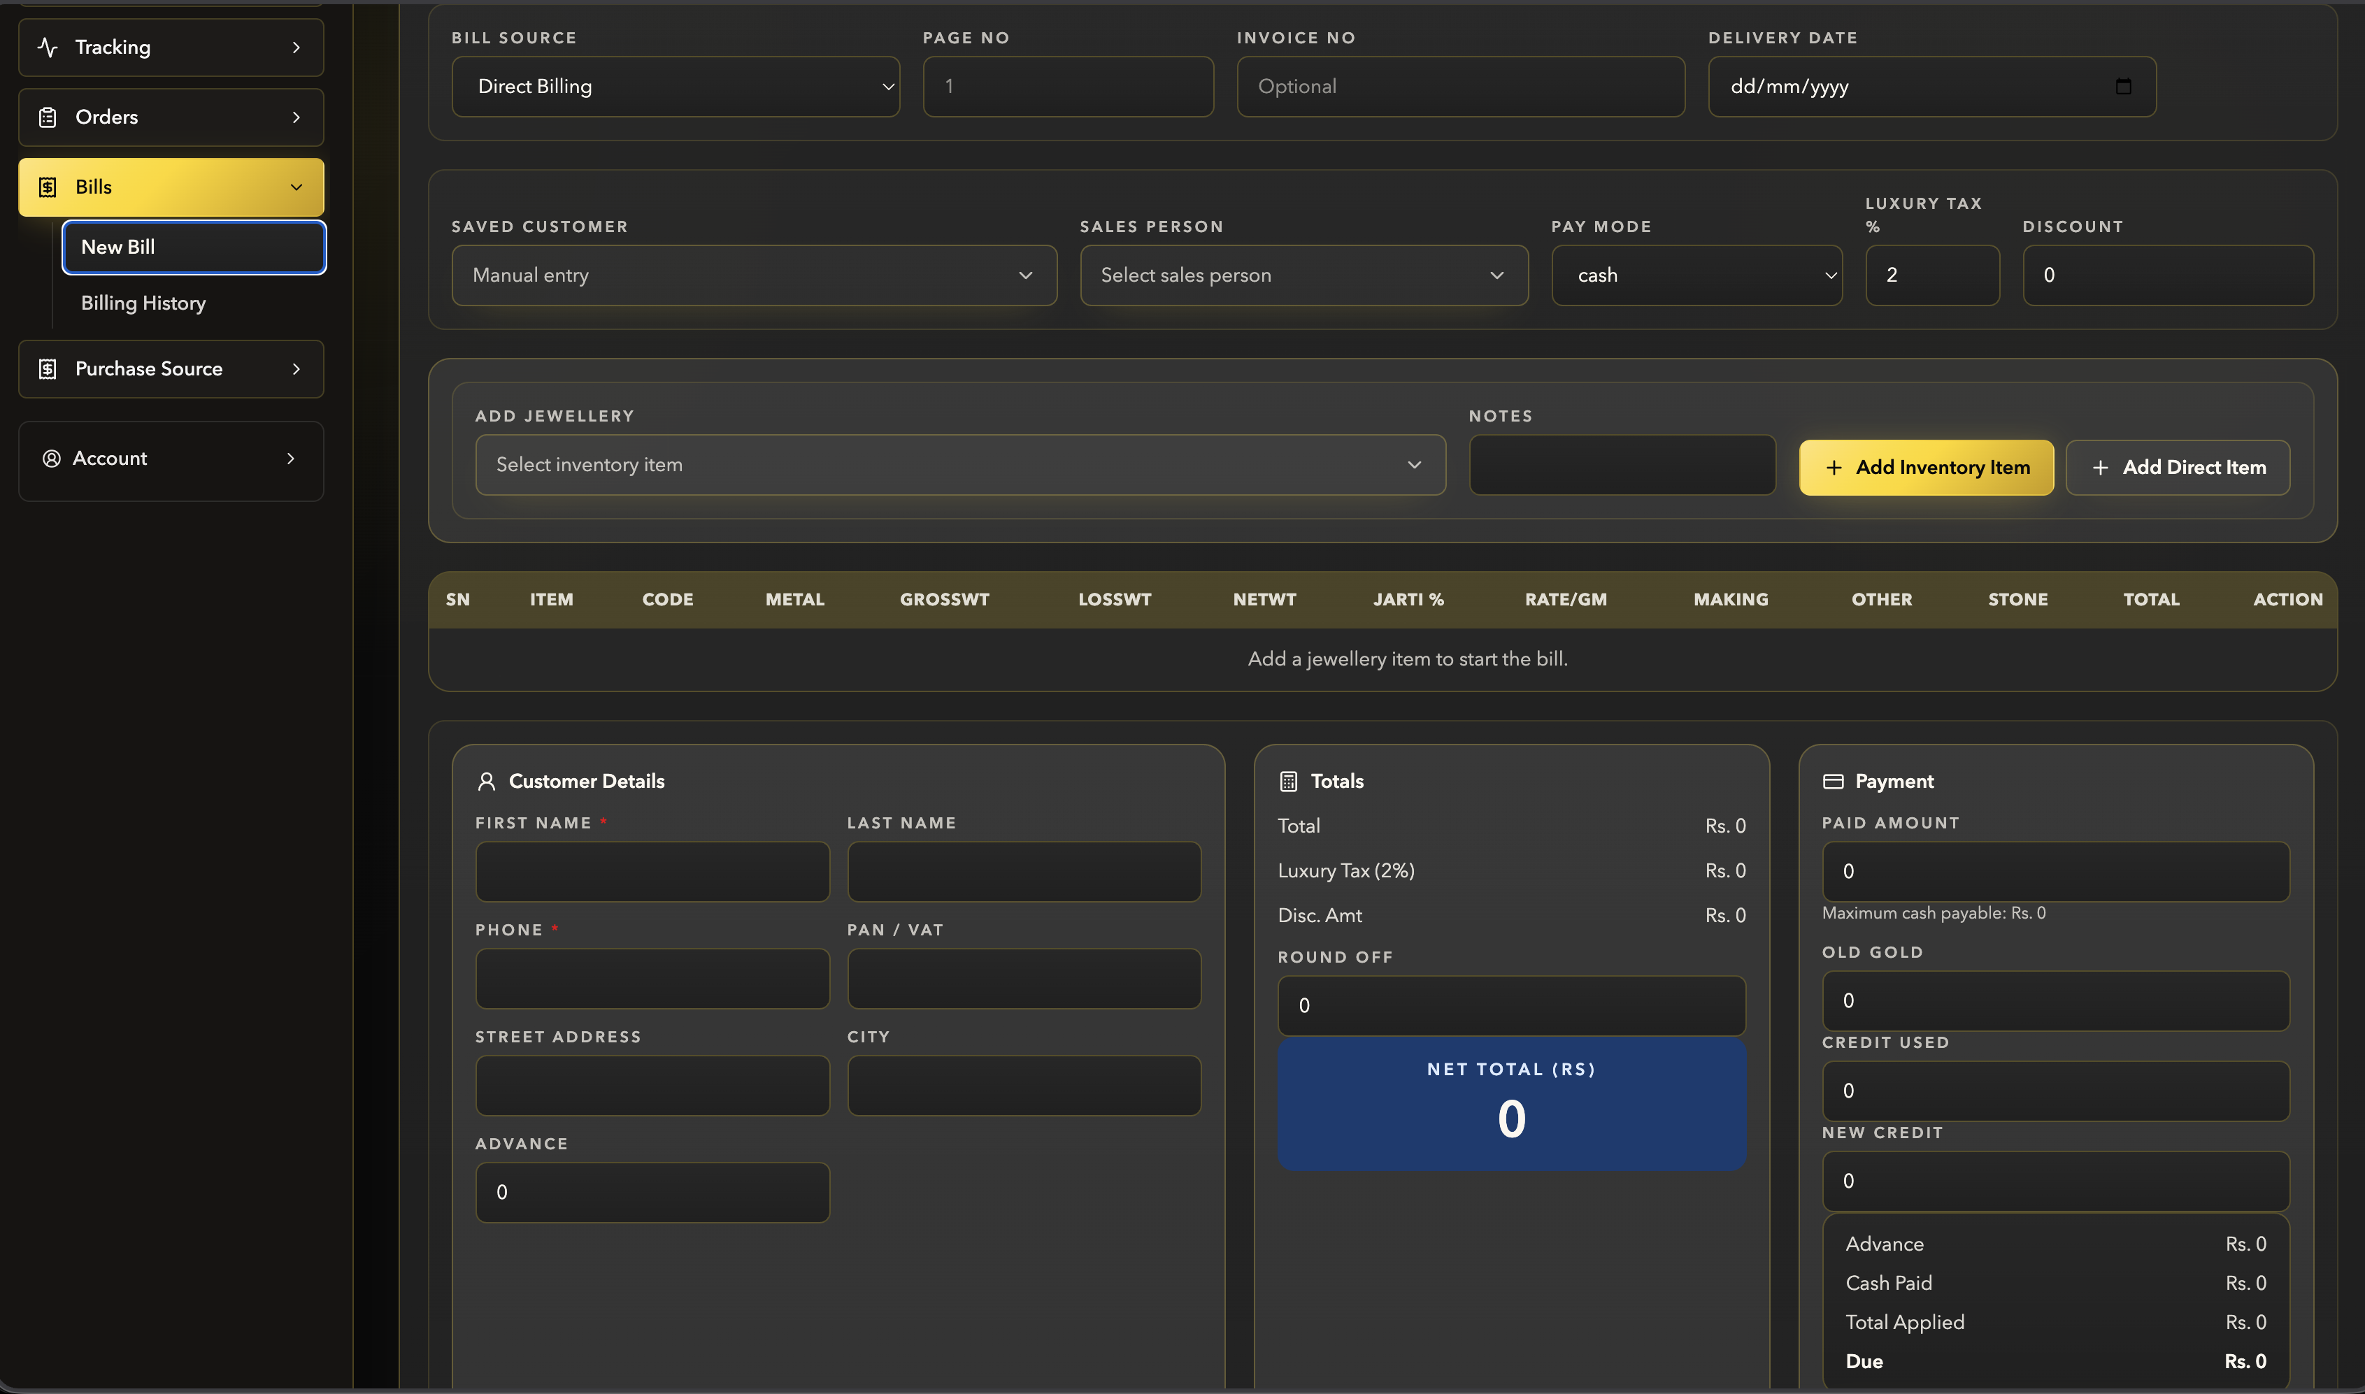Click the Add Direct Item button
The image size is (2365, 1394).
pyautogui.click(x=2178, y=468)
